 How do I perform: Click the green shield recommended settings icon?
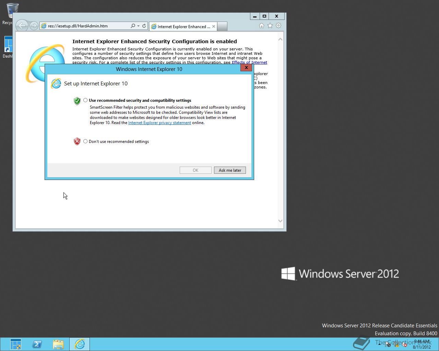click(77, 101)
